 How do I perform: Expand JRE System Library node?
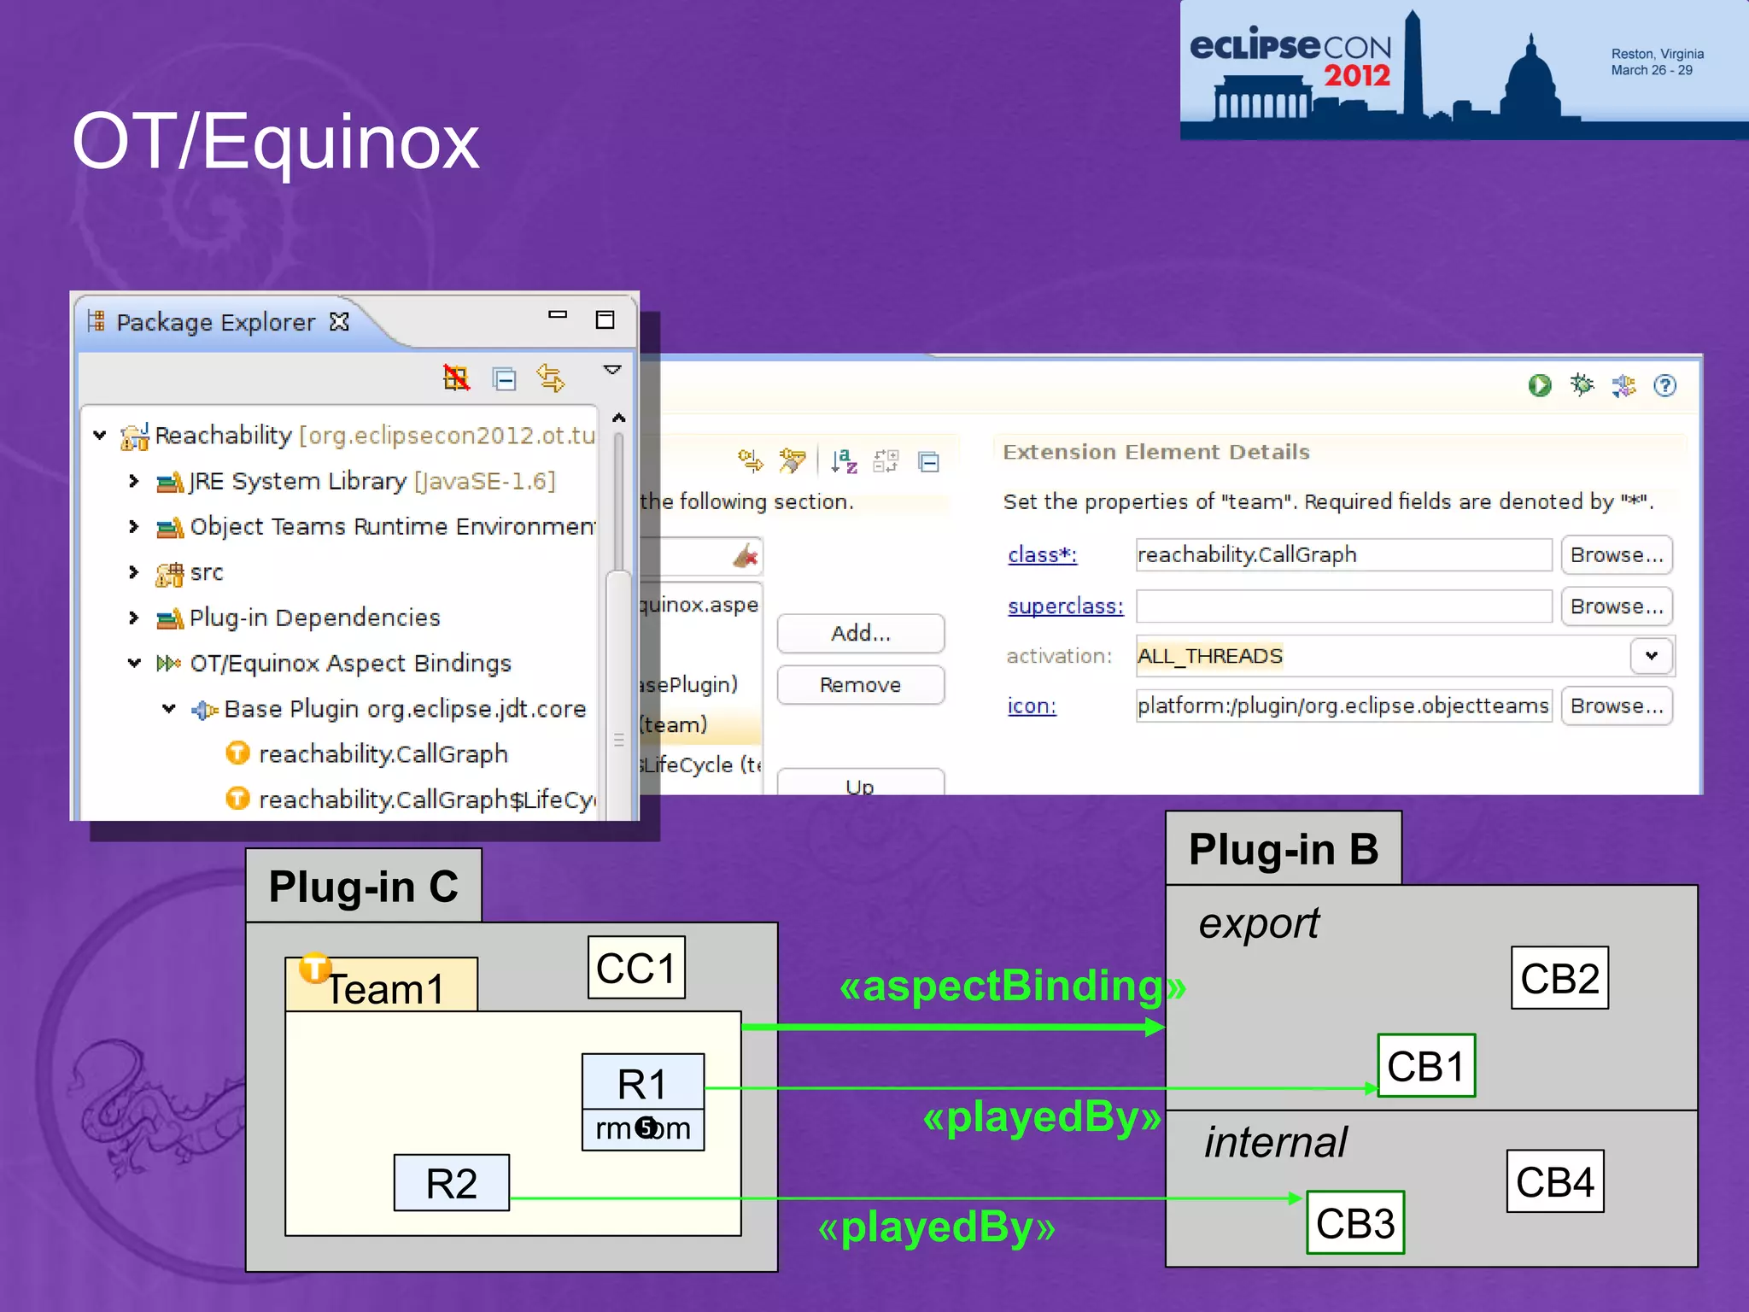tap(133, 481)
